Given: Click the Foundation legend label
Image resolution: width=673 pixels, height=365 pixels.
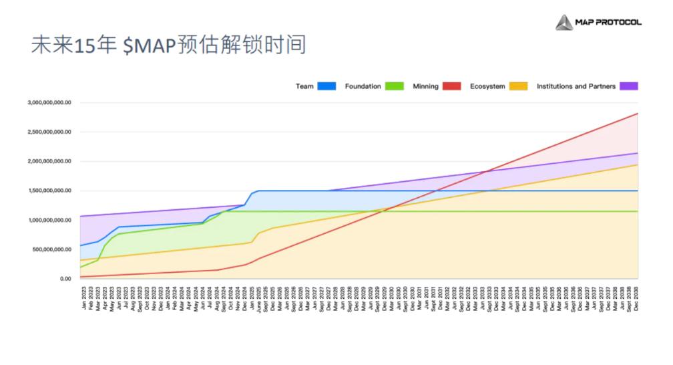Looking at the screenshot, I should pos(363,86).
